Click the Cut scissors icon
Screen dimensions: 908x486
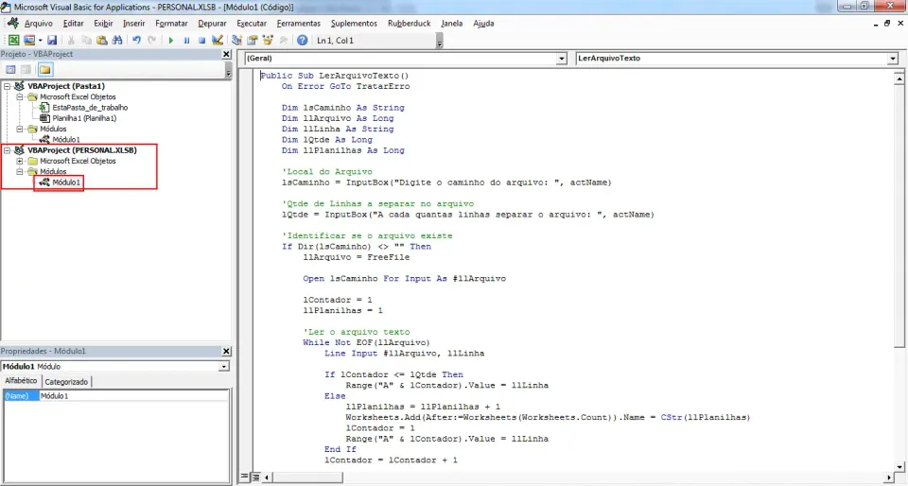(x=71, y=40)
